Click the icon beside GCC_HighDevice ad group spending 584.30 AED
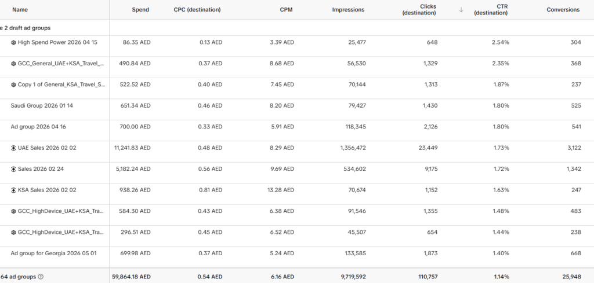The width and height of the screenshot is (594, 283). [13, 212]
